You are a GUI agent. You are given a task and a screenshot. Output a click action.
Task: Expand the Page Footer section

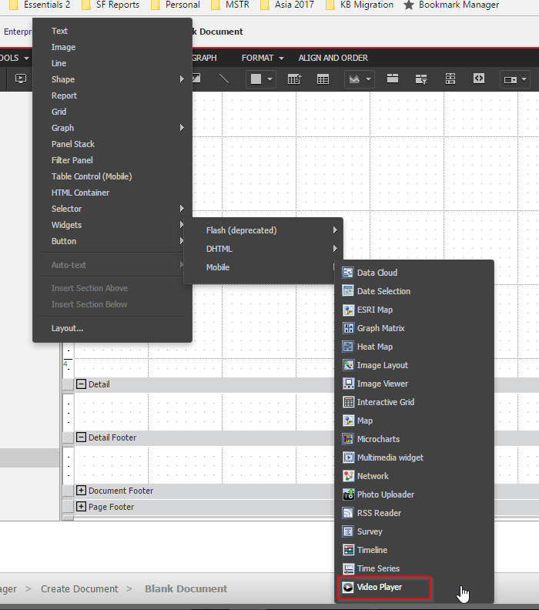81,507
